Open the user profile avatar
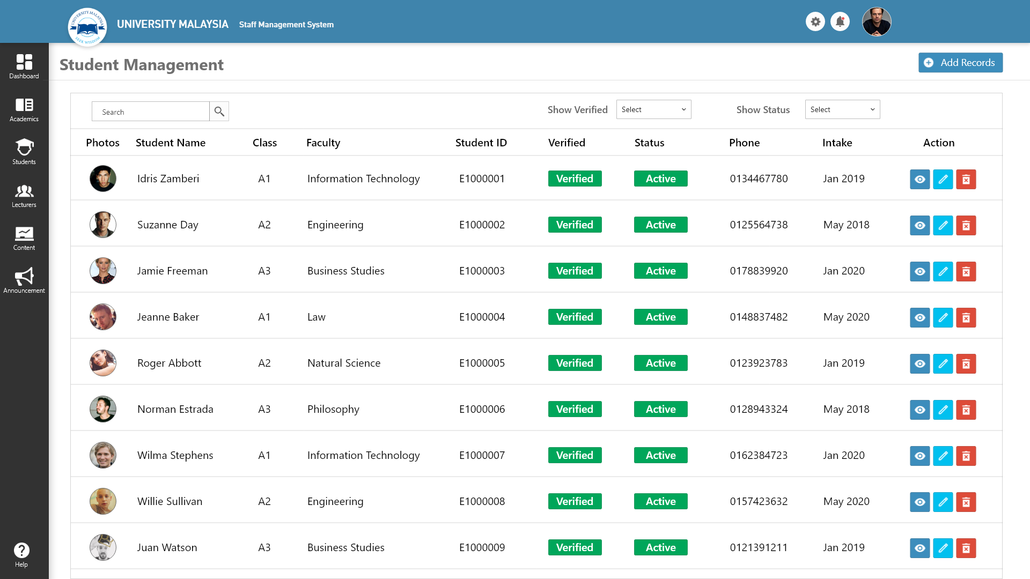This screenshot has height=579, width=1030. [x=877, y=22]
